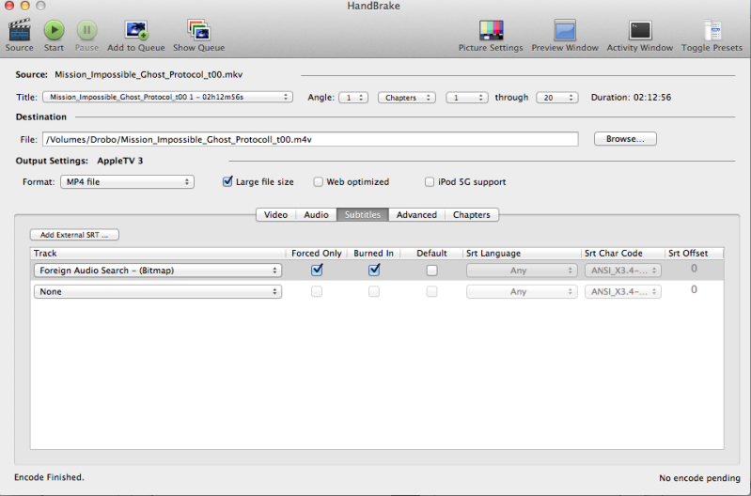Viewport: 751px width, 496px height.
Task: Click the Encode Finished. status text
Action: [49, 477]
